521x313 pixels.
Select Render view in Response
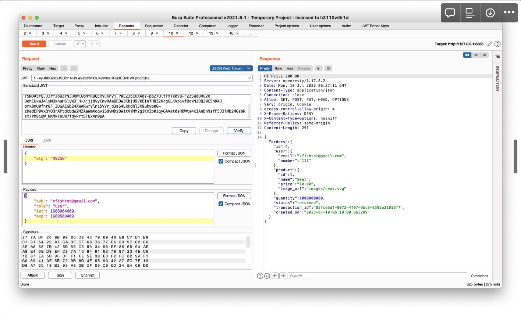click(x=304, y=68)
